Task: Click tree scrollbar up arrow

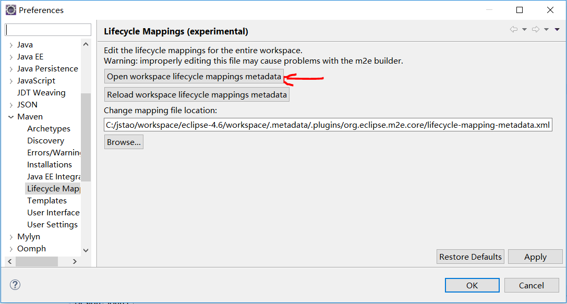Action: [86, 44]
